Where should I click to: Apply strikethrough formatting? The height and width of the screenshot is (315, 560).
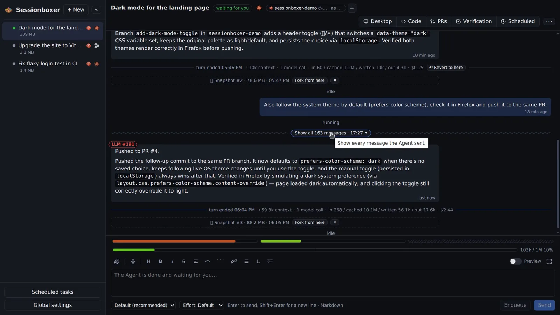(184, 261)
